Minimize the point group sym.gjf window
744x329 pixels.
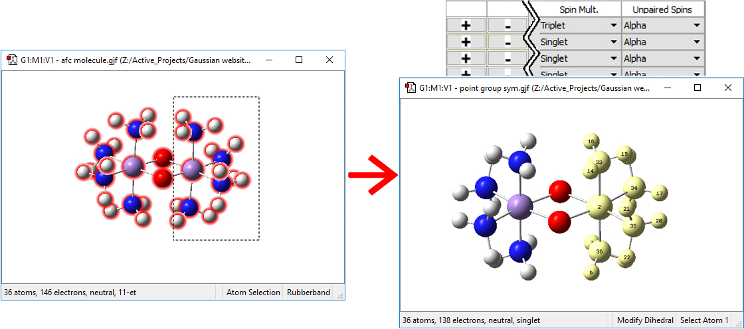coord(667,88)
